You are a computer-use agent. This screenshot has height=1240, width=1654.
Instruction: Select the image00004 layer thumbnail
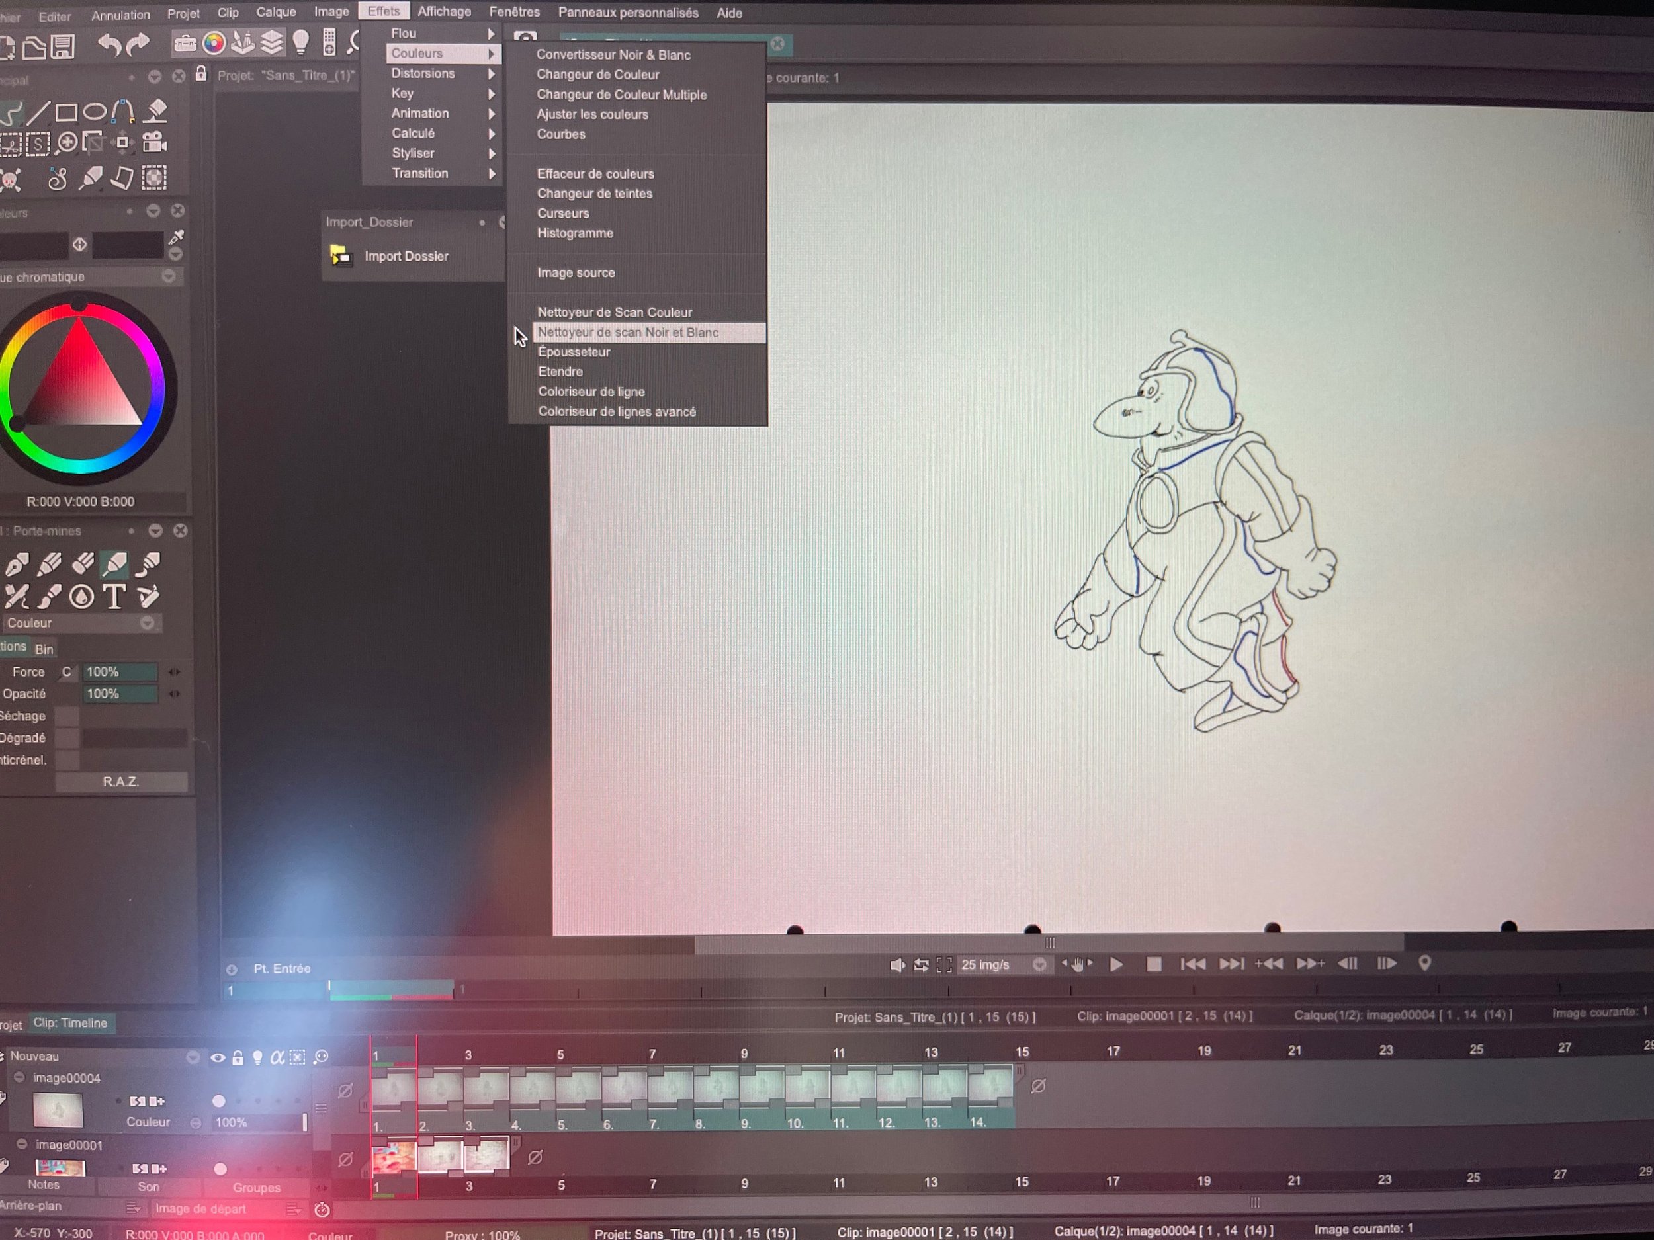pyautogui.click(x=58, y=1110)
